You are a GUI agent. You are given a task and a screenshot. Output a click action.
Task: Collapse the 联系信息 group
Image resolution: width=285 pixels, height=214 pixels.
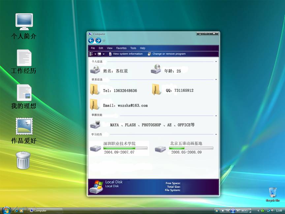[216, 79]
